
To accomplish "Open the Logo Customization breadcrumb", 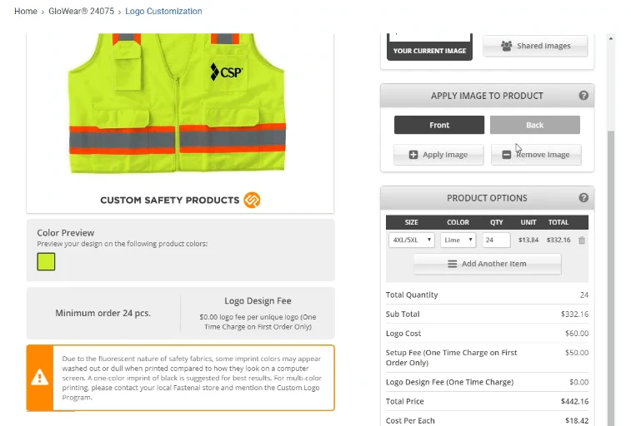I will pyautogui.click(x=163, y=12).
